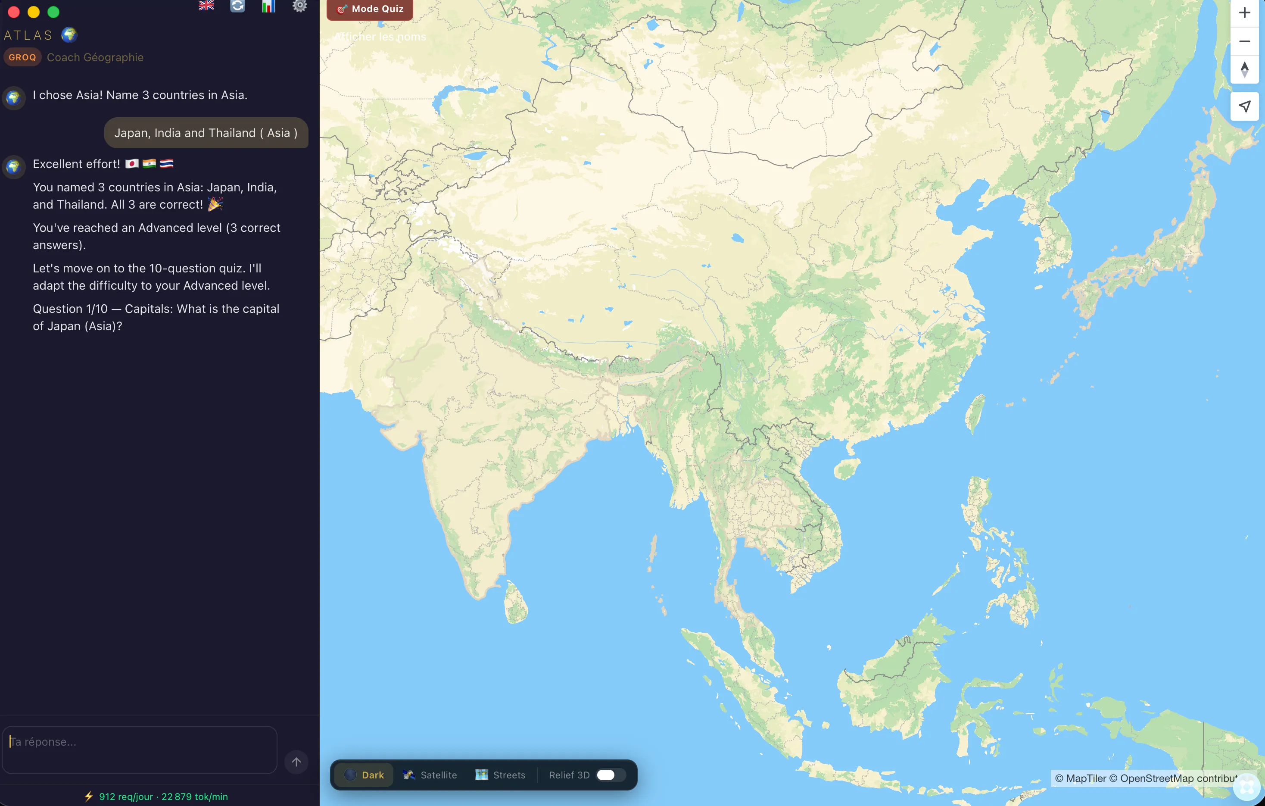Click the globe avatar beside 'I chose Asia!'
The height and width of the screenshot is (806, 1265).
point(14,98)
